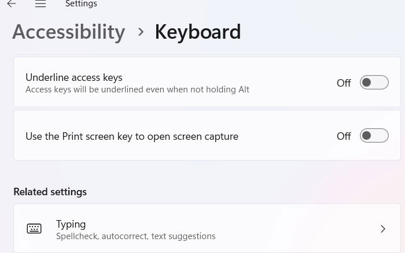Screen dimensions: 405x253
Task: Click "Use the Print screen key" label text
Action: coord(131,136)
